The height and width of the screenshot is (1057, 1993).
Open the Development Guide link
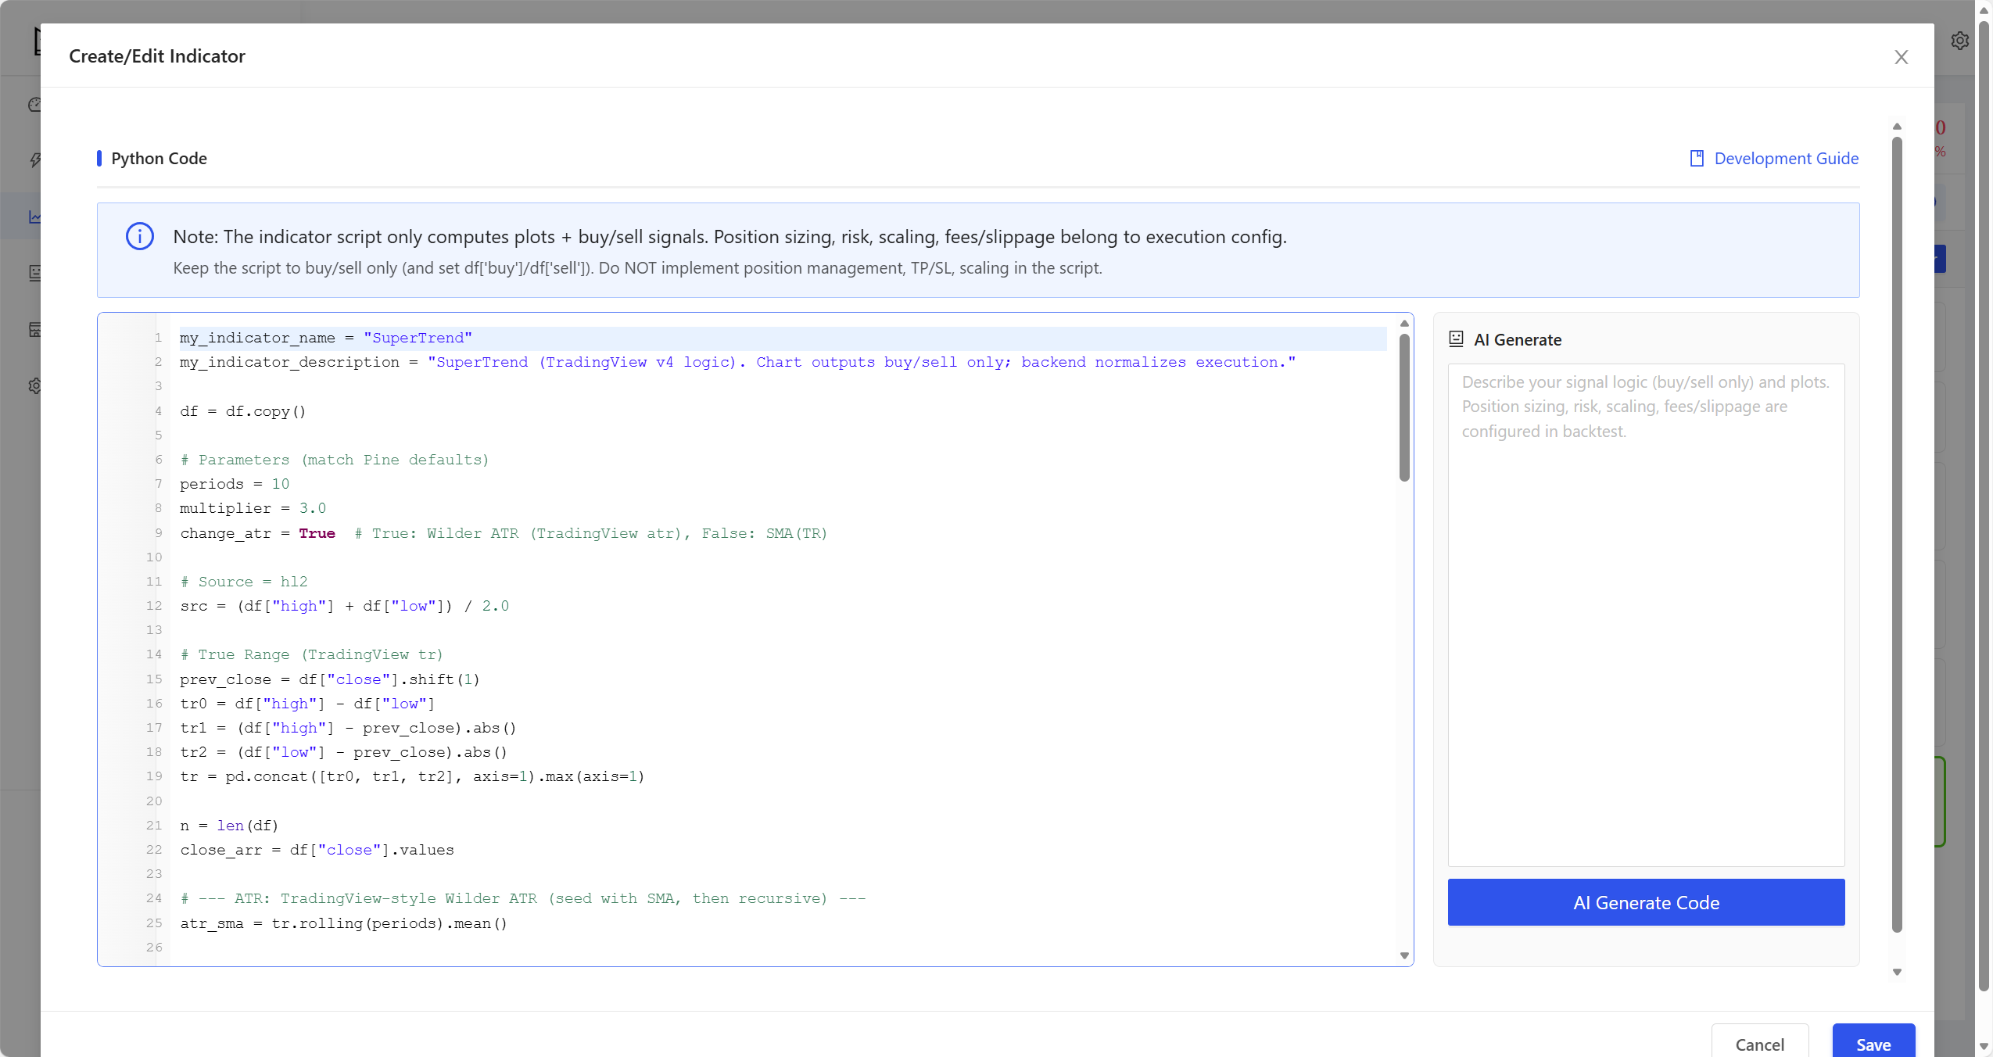click(x=1786, y=158)
